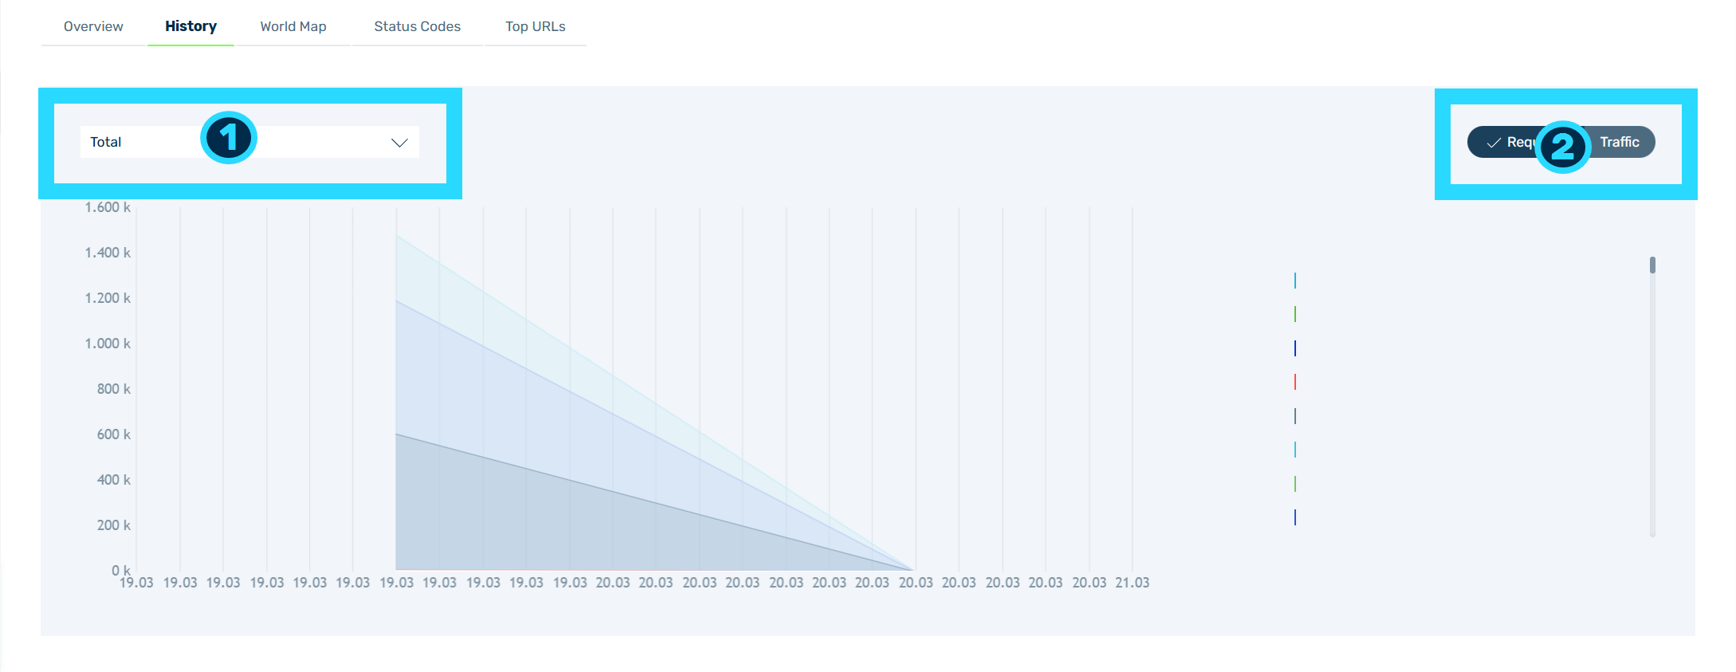Switch to the World Map tab

pyautogui.click(x=293, y=26)
